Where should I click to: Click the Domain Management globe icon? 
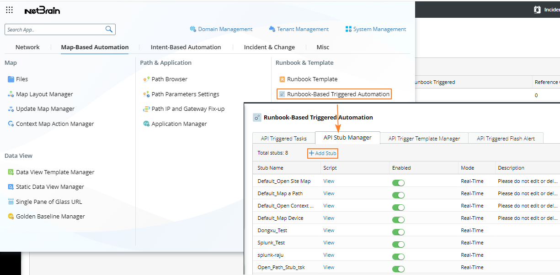(193, 29)
